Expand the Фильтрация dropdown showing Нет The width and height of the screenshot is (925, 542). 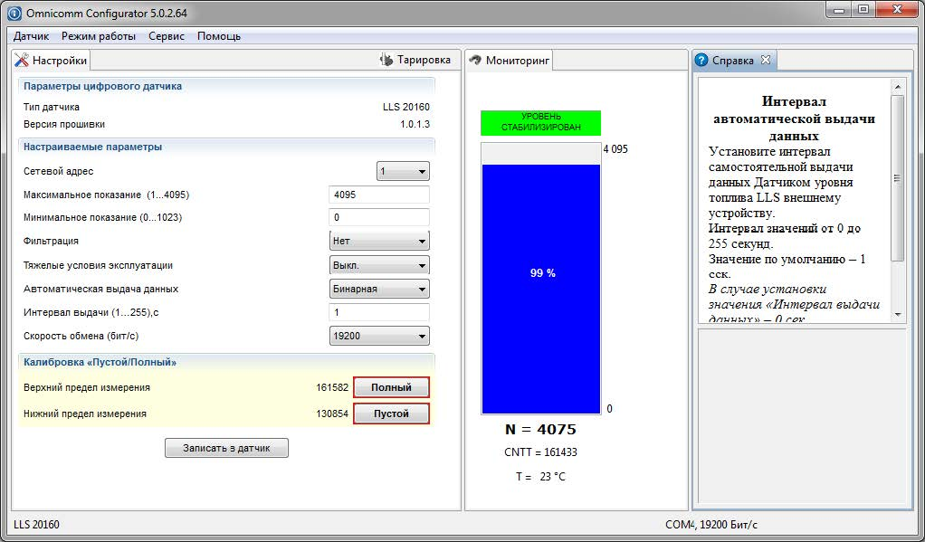379,241
